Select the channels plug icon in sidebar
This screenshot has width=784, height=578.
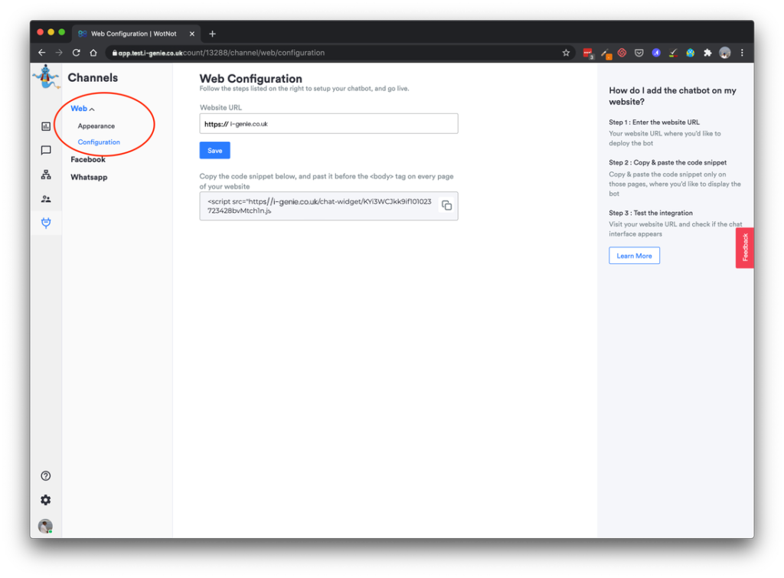[46, 223]
